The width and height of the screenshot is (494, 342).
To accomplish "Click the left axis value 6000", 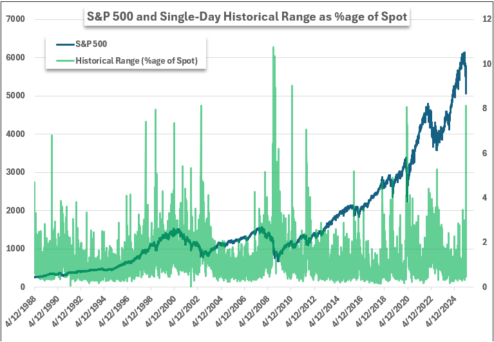I will (15, 58).
